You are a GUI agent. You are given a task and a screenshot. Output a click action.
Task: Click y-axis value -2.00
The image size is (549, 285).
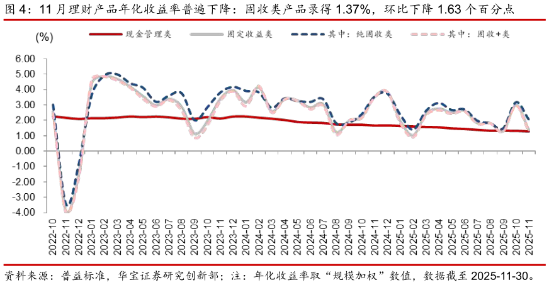24,182
